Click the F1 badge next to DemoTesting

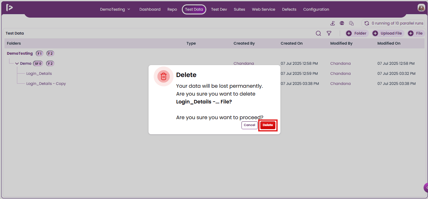coord(40,53)
